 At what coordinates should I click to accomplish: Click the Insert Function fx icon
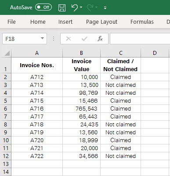100,39
